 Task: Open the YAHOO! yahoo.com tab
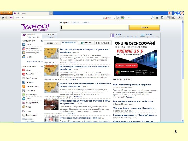[x=50, y=36]
